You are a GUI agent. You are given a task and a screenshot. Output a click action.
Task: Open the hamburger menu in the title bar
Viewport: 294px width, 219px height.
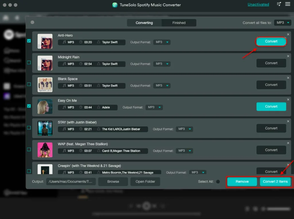(x=288, y=4)
